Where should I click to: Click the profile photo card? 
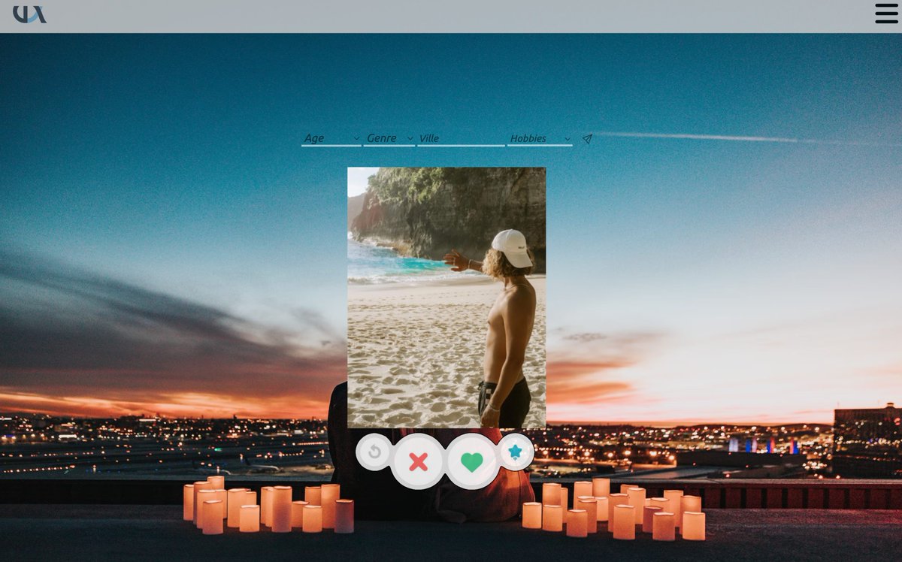coord(446,298)
